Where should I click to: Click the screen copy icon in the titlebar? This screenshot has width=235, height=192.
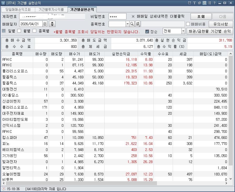pos(200,3)
